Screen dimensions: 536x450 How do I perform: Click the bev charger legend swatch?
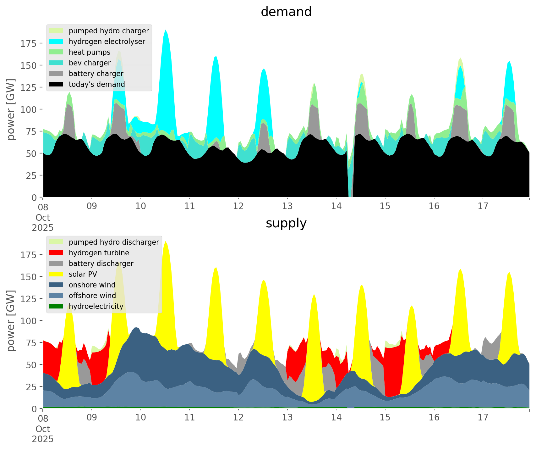coord(57,63)
